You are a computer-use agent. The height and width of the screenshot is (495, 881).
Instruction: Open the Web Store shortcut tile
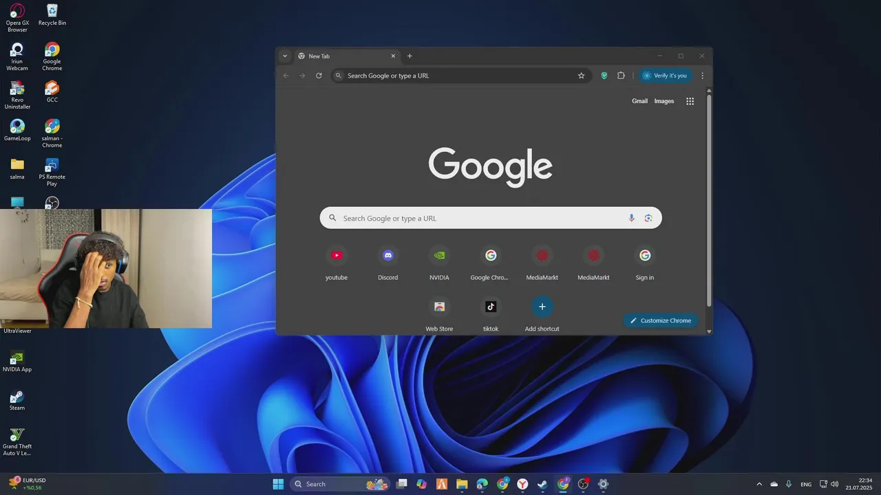[x=439, y=314]
